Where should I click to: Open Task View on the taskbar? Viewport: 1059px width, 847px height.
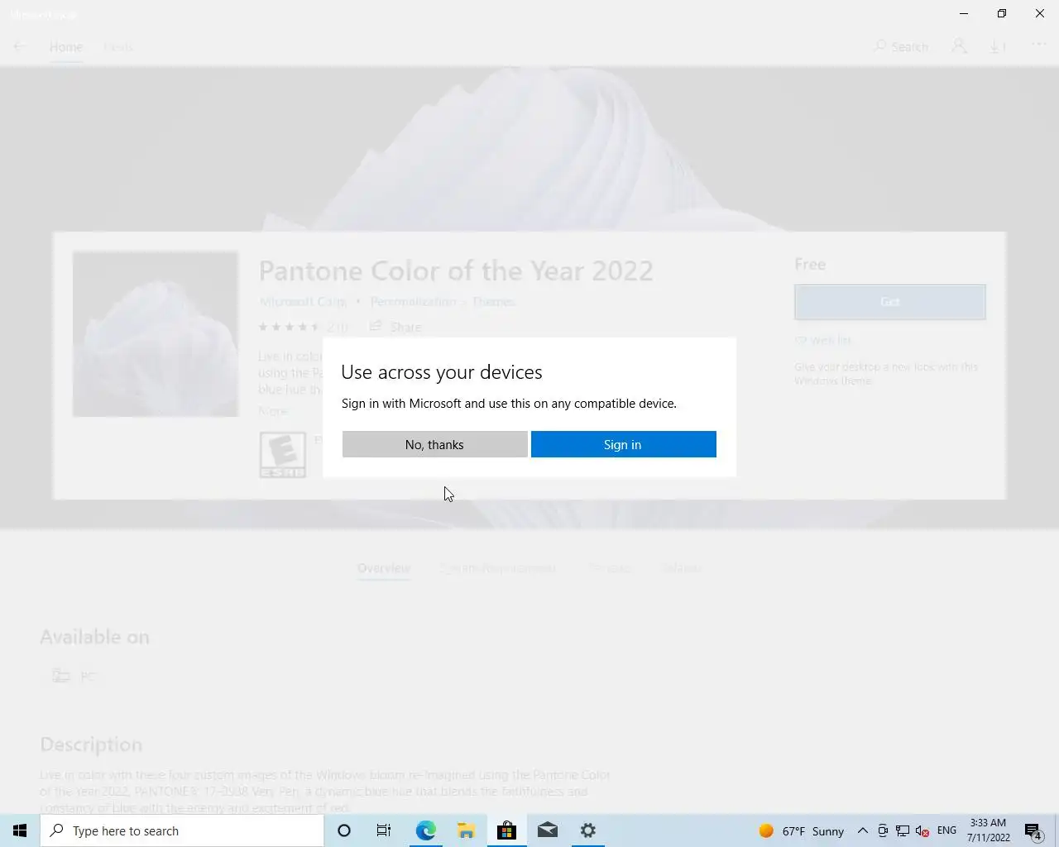[x=384, y=830]
